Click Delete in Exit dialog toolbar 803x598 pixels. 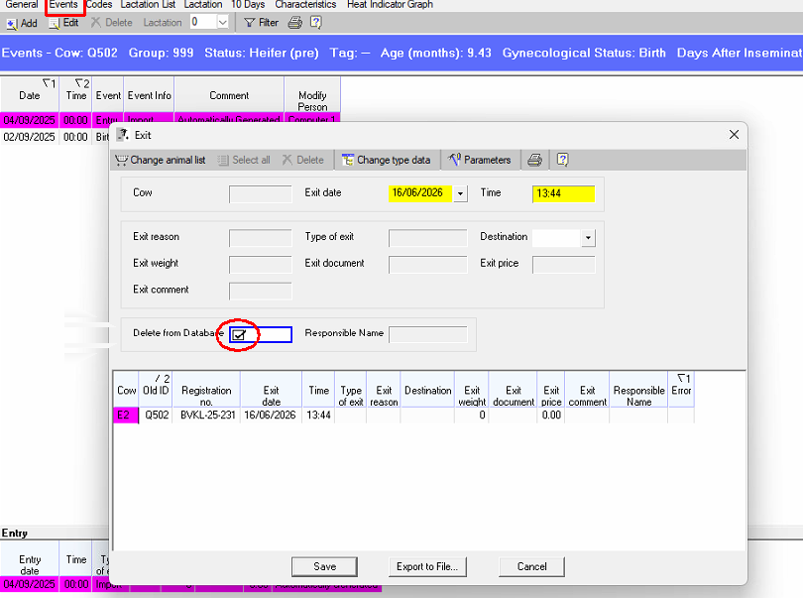pyautogui.click(x=302, y=160)
